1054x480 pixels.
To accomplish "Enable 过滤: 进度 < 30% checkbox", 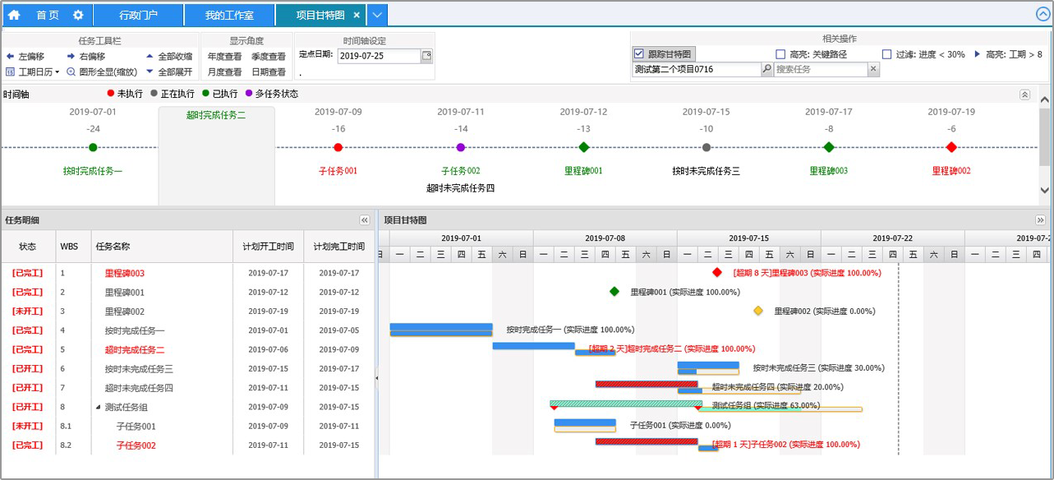I will (x=886, y=54).
